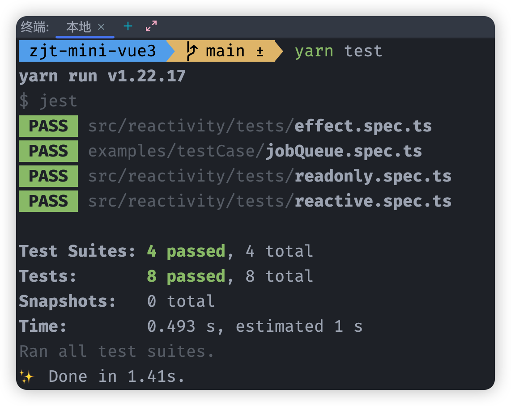Click the yarn test command text
This screenshot has height=406, width=511.
point(338,51)
